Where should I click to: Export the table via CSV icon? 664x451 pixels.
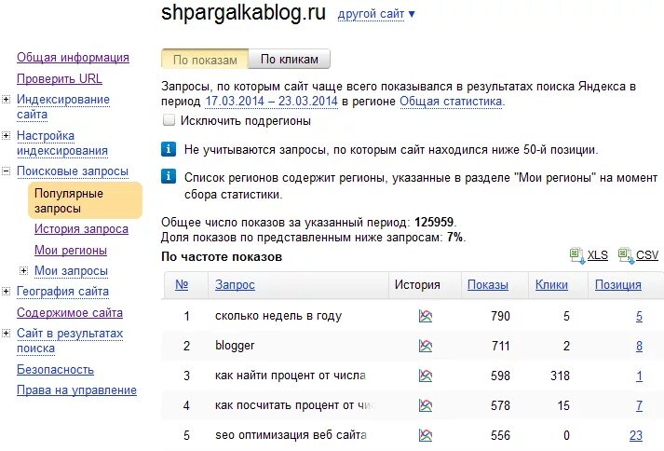click(626, 255)
